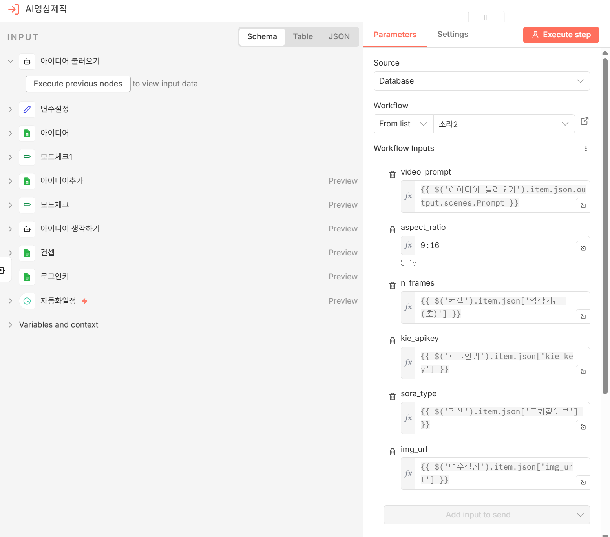Delete the img_url input with trash icon
The height and width of the screenshot is (537, 610).
coord(392,452)
